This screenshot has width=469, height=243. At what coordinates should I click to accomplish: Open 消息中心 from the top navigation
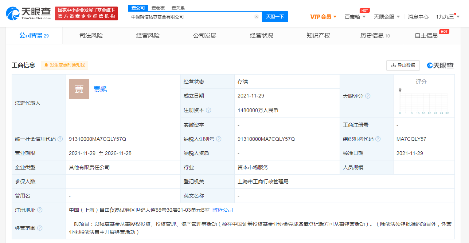pyautogui.click(x=418, y=17)
